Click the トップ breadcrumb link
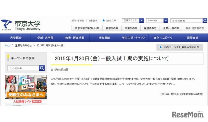 coord(7,45)
